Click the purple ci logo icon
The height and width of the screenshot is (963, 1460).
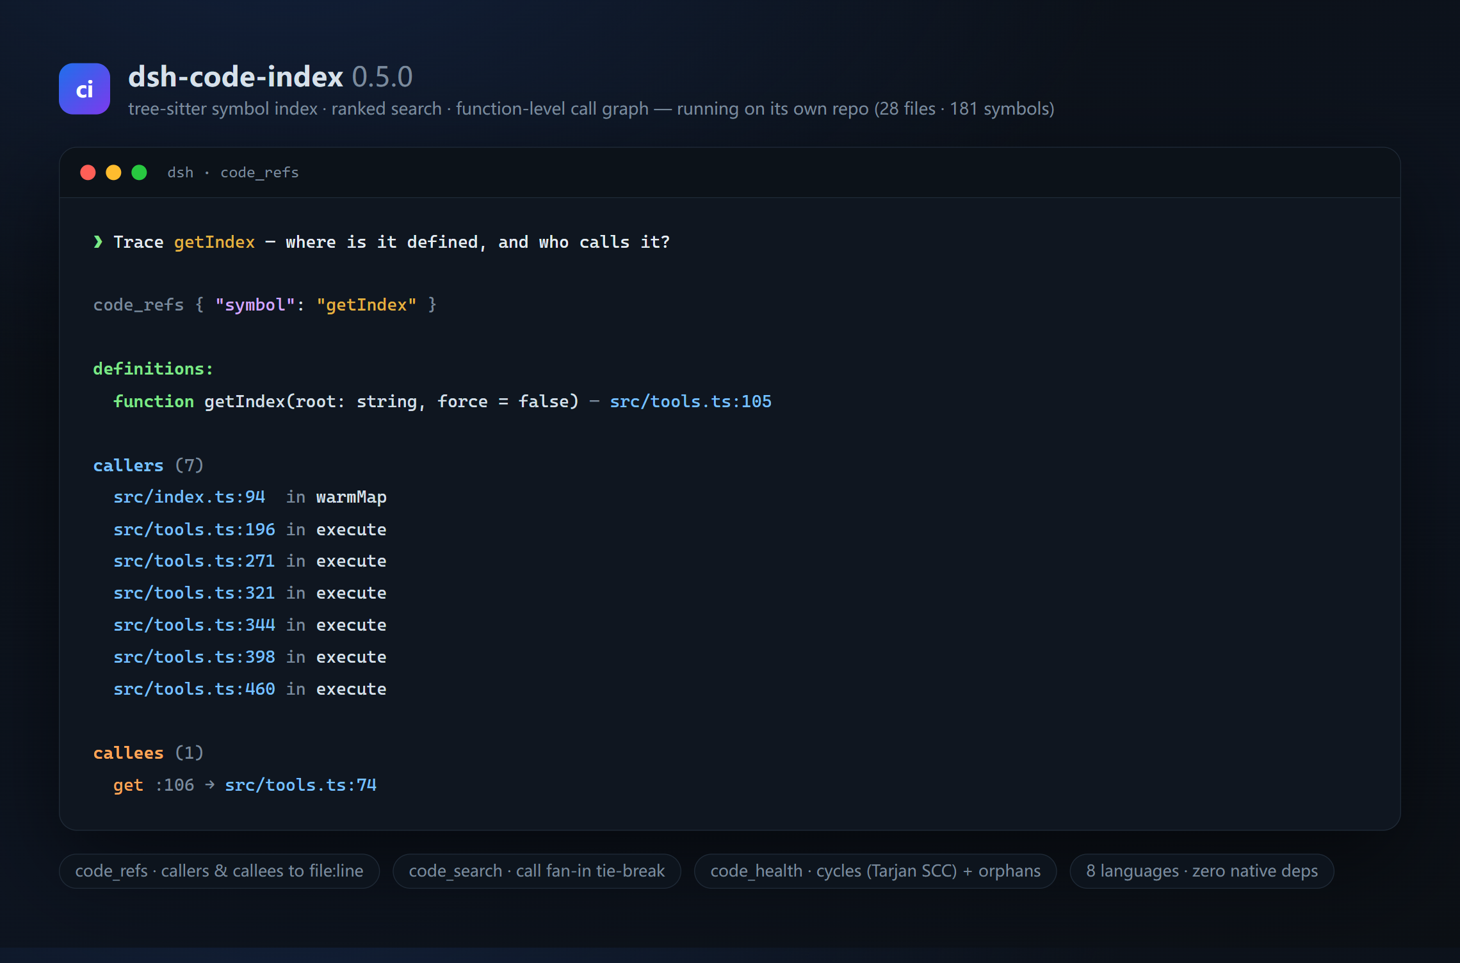coord(85,89)
